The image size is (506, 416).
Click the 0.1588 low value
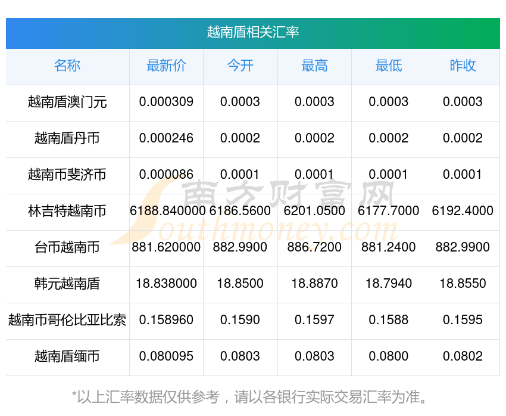(389, 320)
